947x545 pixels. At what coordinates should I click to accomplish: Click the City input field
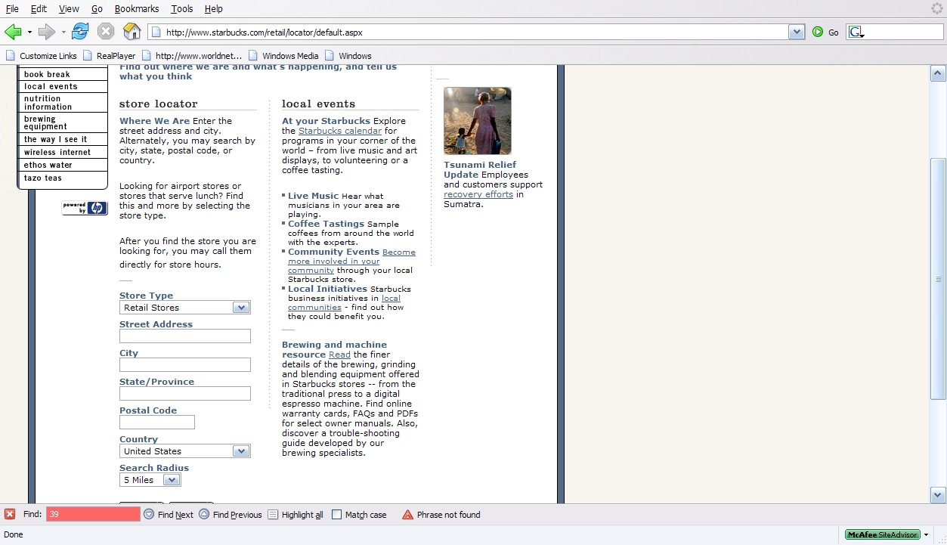coord(185,365)
